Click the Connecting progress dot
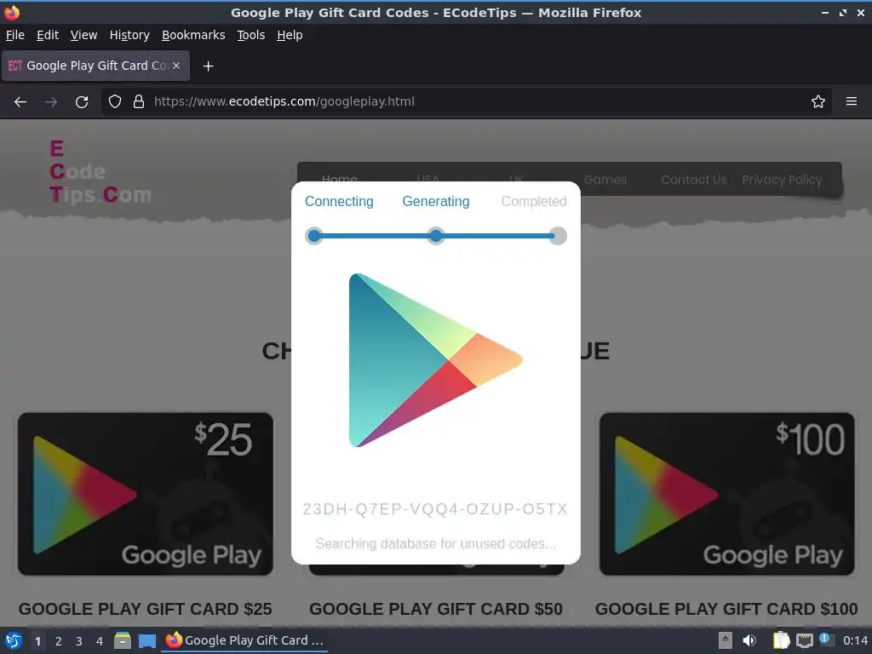Image resolution: width=872 pixels, height=654 pixels. [314, 236]
